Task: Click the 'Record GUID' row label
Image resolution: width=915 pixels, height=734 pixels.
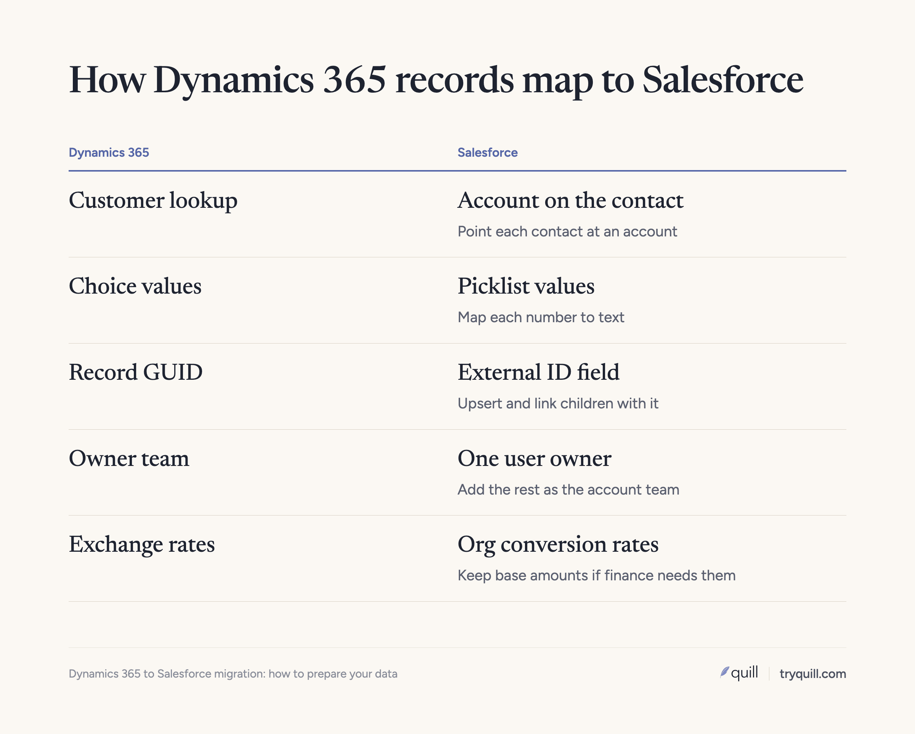Action: 135,372
